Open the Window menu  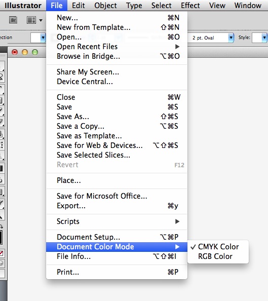coord(248,6)
